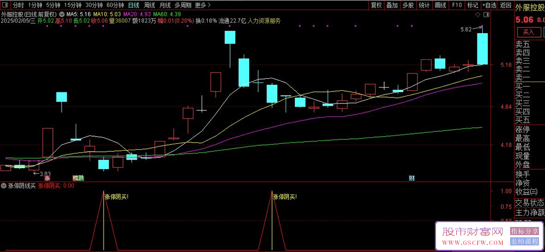Open the 复权 adjustment options
Screen dimensions: 545x252
coord(377,5)
